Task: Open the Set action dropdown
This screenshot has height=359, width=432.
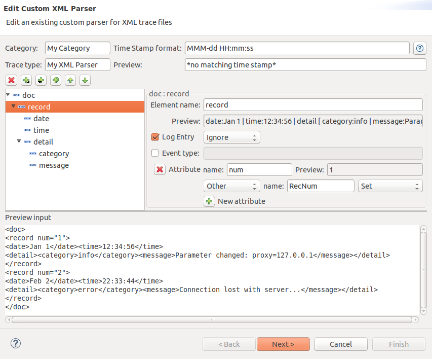Action: tap(390, 186)
